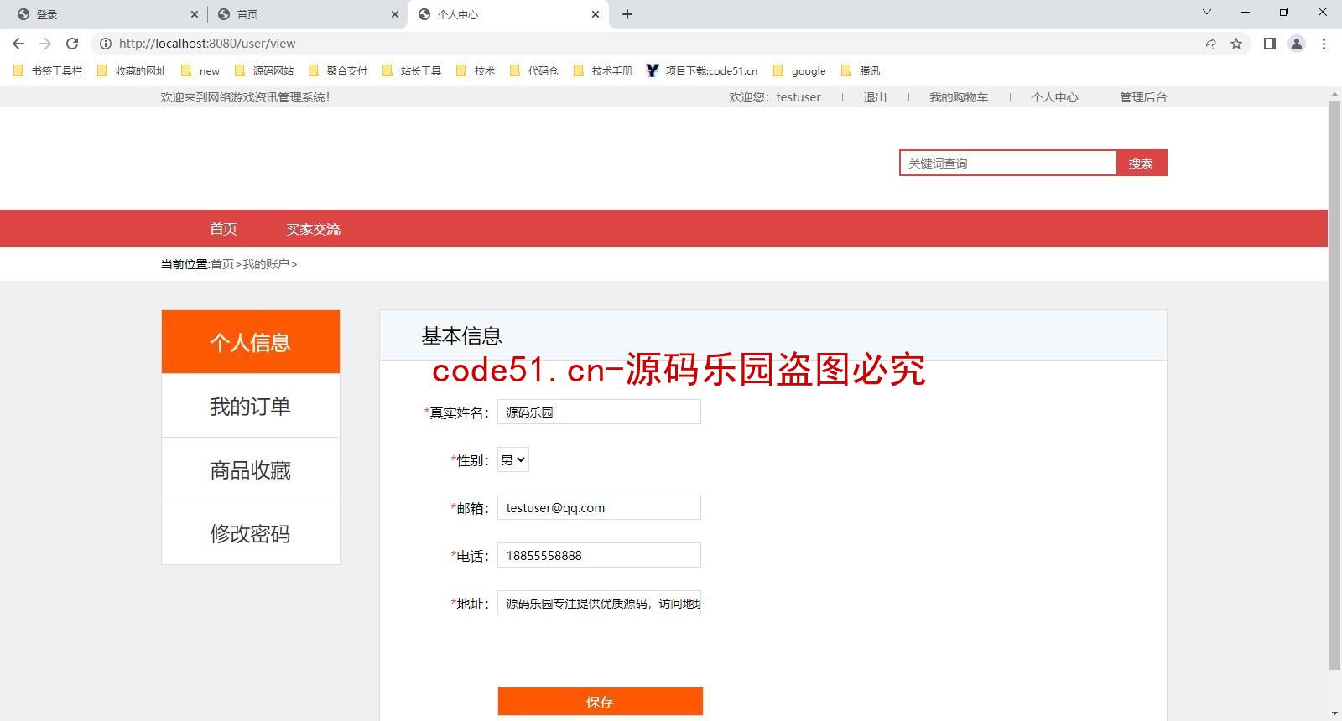Click the 真实姓名 input field
Screen dimensions: 1342x721
pyautogui.click(x=599, y=412)
